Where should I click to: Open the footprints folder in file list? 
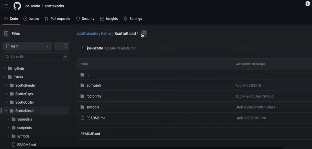(x=93, y=96)
